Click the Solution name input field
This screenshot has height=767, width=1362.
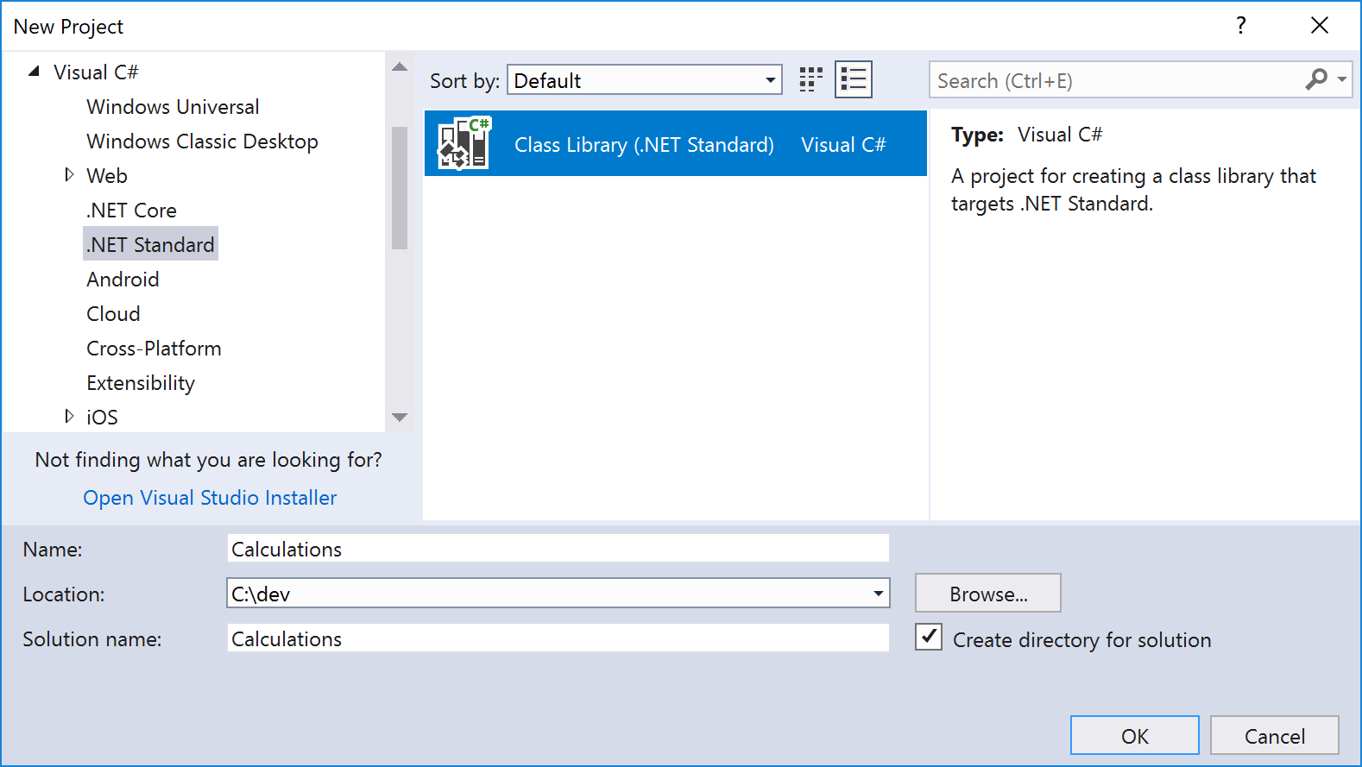(x=558, y=638)
